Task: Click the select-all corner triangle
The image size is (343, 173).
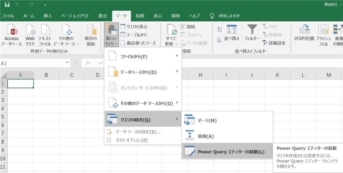Action: [x=4, y=75]
